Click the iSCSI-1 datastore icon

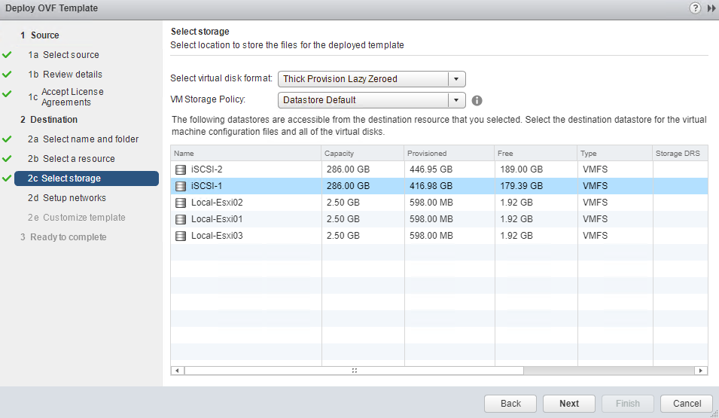pyautogui.click(x=181, y=186)
